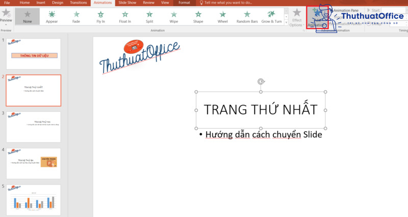The width and height of the screenshot is (408, 217).
Task: Apply the Appear animation effect
Action: pos(52,16)
